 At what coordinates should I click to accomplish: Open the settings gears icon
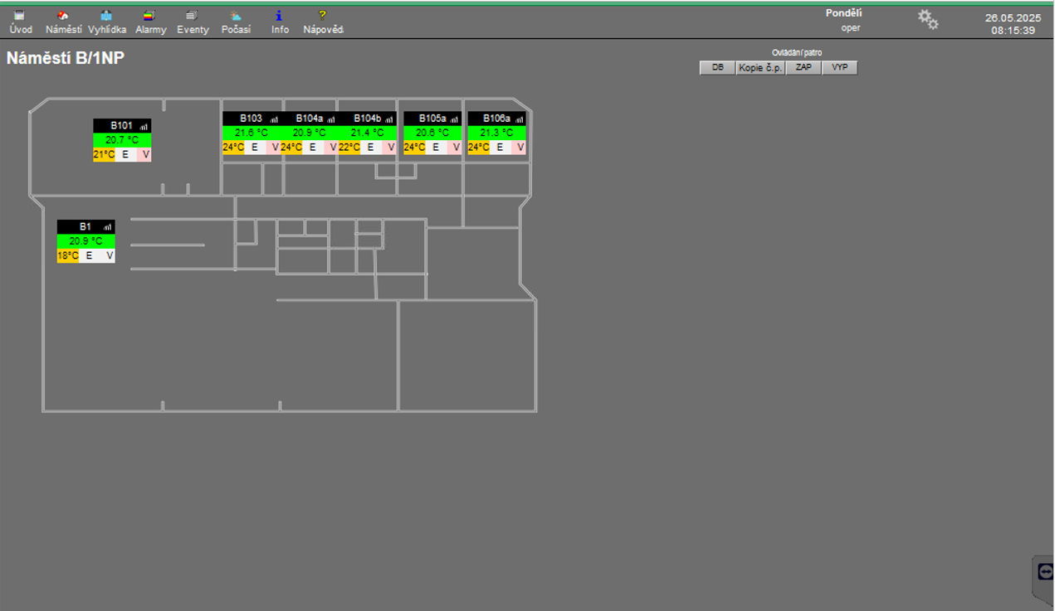[928, 20]
